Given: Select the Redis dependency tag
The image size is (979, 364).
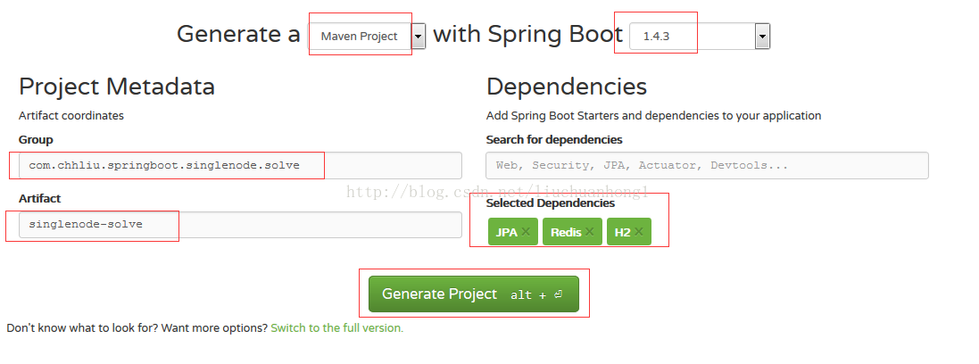Looking at the screenshot, I should (x=573, y=232).
